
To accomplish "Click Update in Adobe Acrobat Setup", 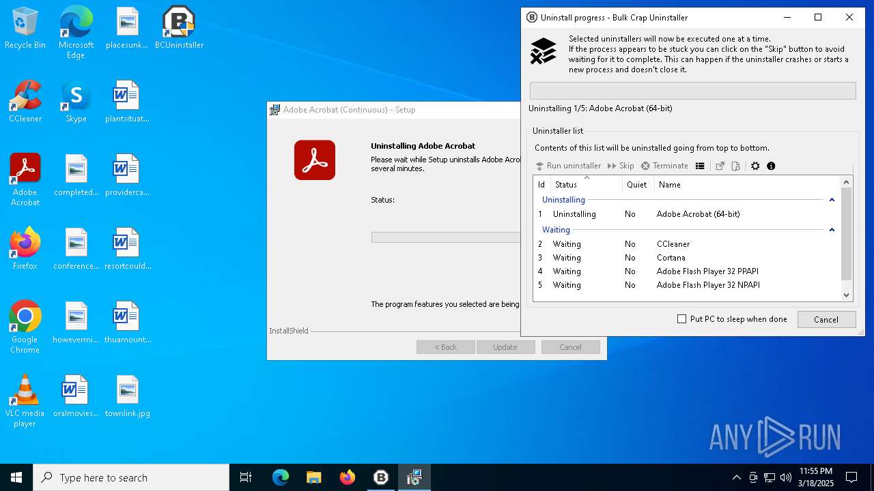I will coord(505,347).
